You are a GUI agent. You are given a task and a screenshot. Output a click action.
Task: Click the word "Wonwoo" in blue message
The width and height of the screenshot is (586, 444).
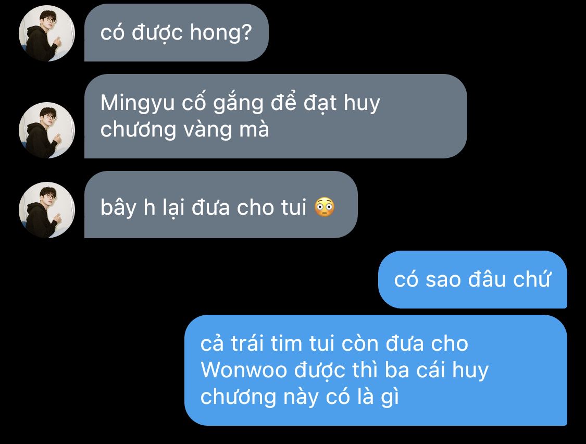244,370
